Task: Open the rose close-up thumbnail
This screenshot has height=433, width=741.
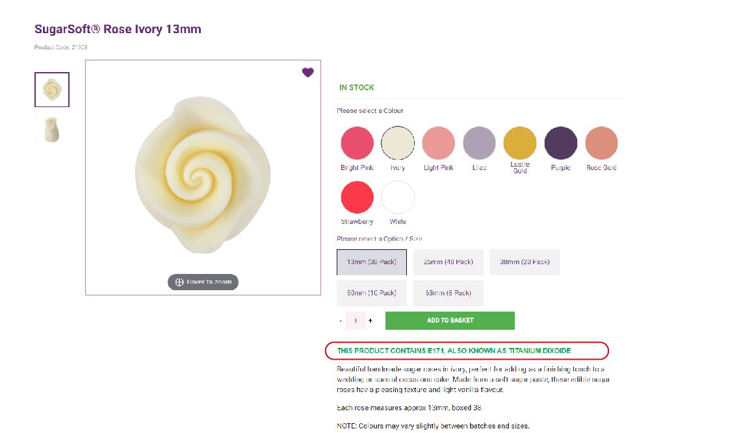Action: tap(51, 89)
